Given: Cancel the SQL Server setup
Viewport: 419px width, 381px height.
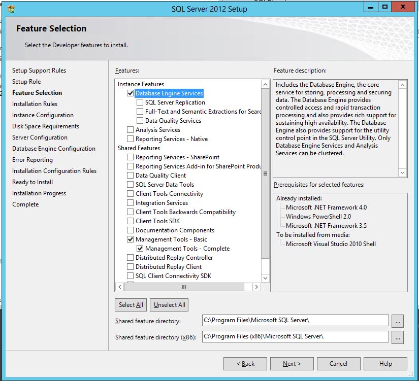Looking at the screenshot, I should pyautogui.click(x=339, y=364).
